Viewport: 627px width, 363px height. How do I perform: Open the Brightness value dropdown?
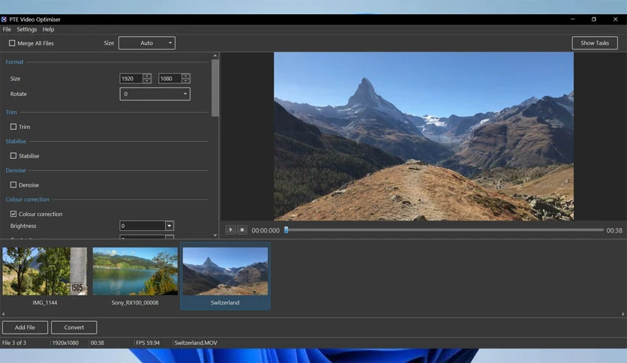pos(169,226)
